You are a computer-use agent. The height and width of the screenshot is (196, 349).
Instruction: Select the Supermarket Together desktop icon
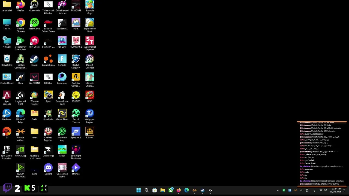point(89,44)
